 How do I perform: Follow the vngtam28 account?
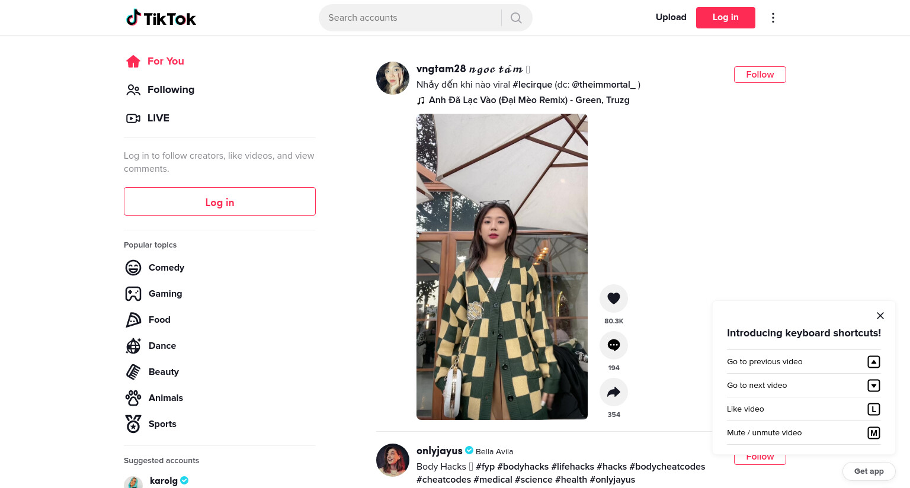pyautogui.click(x=760, y=75)
